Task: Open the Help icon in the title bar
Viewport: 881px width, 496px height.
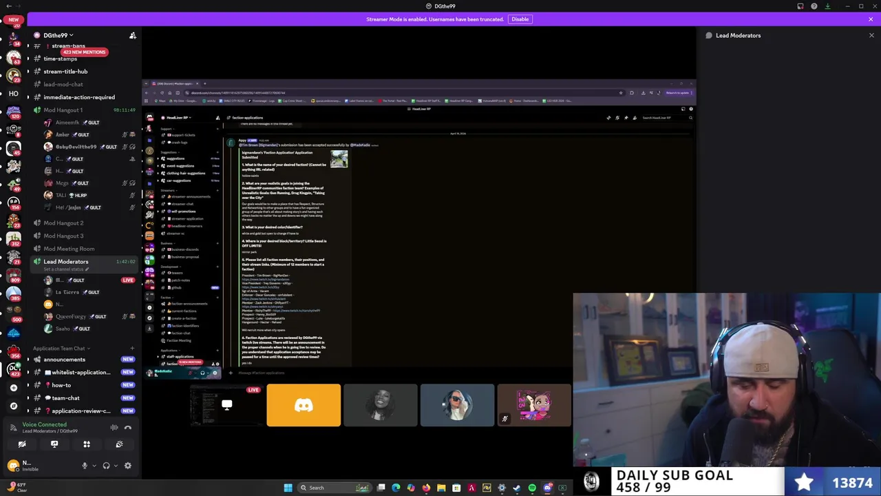Action: [814, 6]
